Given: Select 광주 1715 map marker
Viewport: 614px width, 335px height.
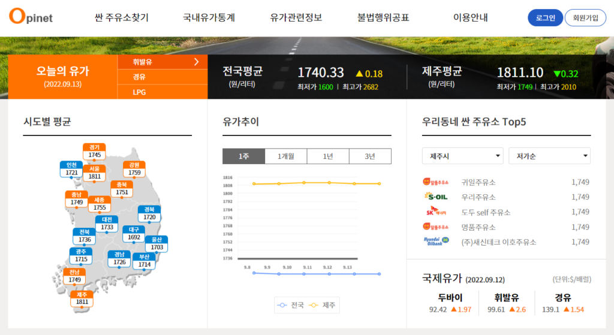Looking at the screenshot, I should pyautogui.click(x=81, y=255).
